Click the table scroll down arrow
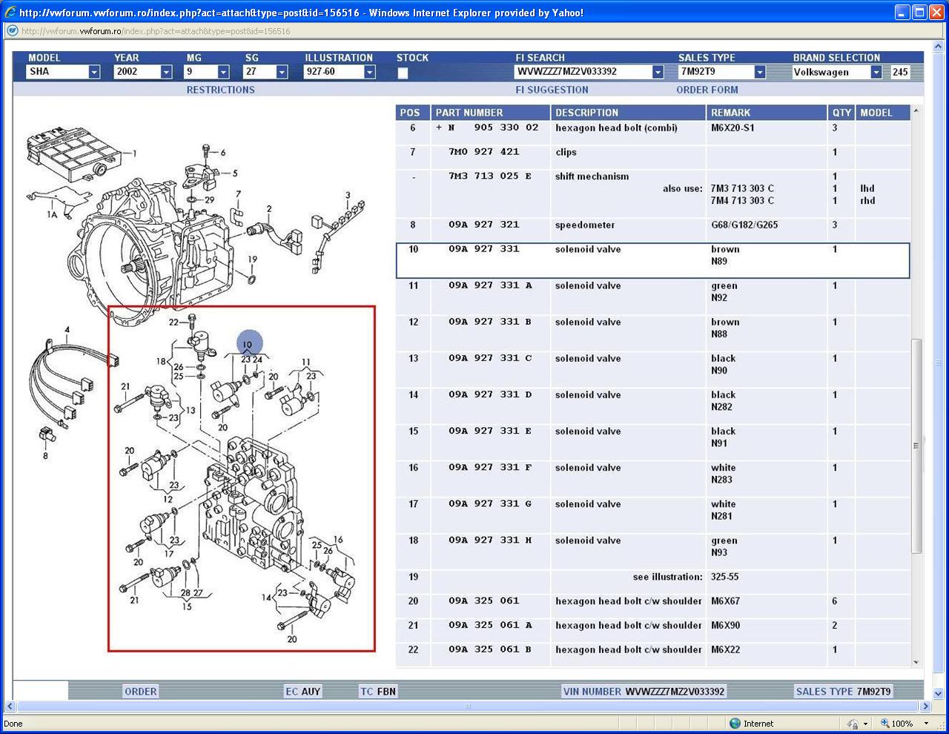The image size is (949, 734). 916,662
